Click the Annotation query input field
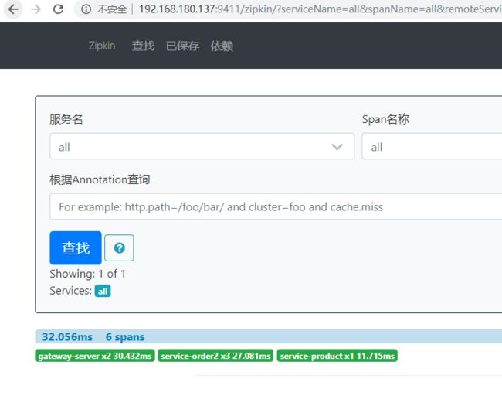This screenshot has height=406, width=502. tap(276, 206)
